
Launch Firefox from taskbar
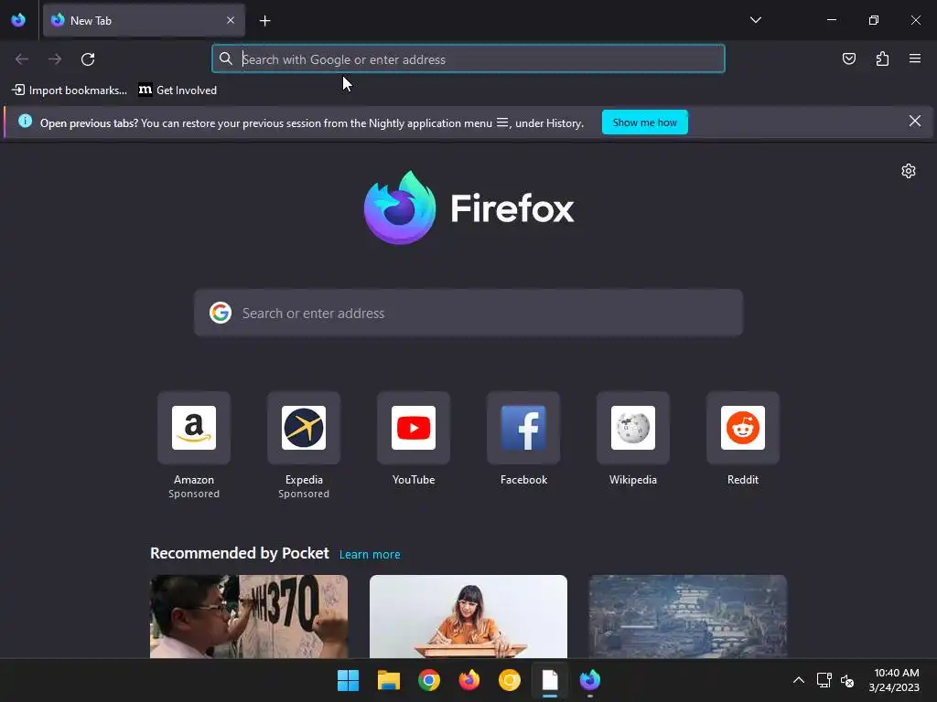(x=469, y=680)
